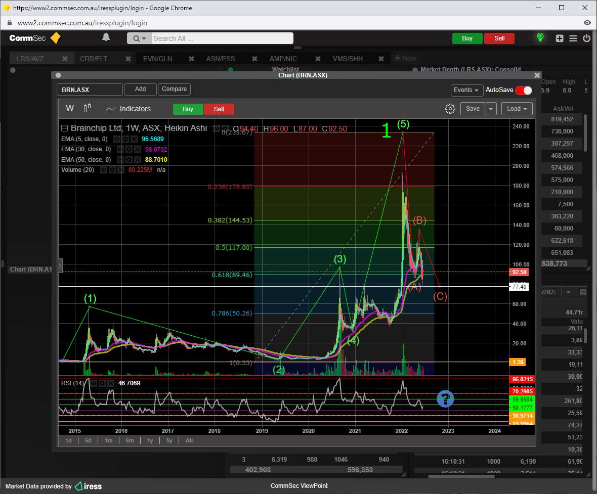Screen dimensions: 597x494
Task: Open chart settings gear
Action: [450, 109]
